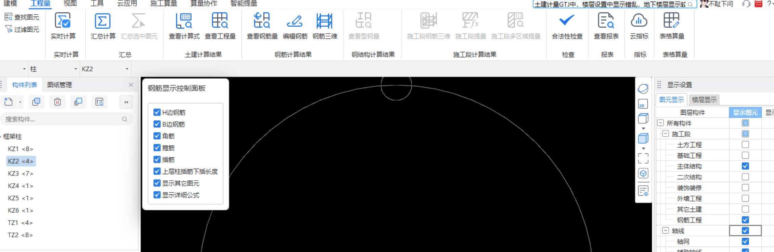Click the red calendar icon in title bar
Viewport: 774px width, 252px height.
pos(759,4)
